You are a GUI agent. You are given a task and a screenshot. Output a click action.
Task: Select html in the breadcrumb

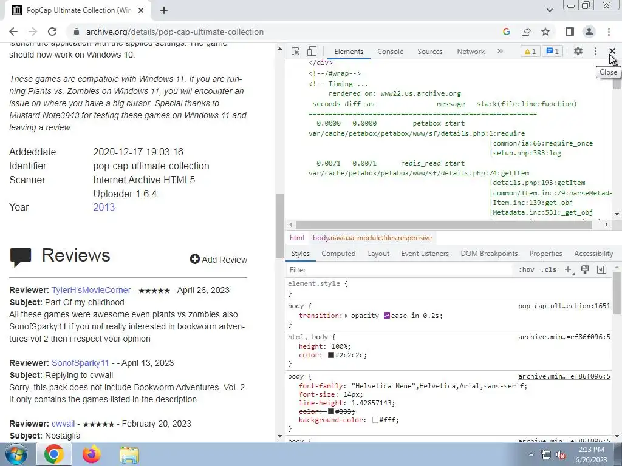click(296, 238)
